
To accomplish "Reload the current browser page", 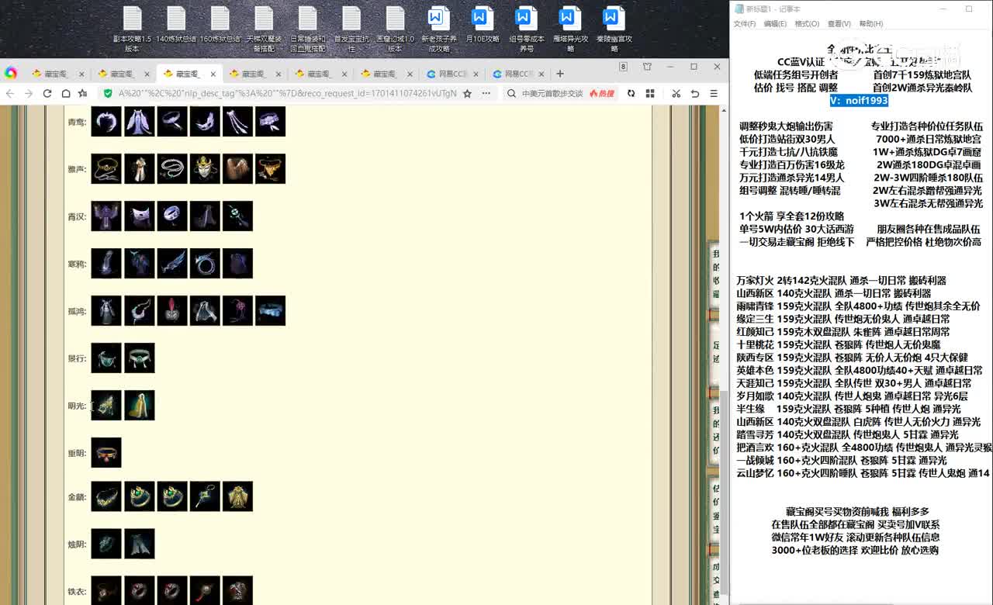I will [x=47, y=93].
